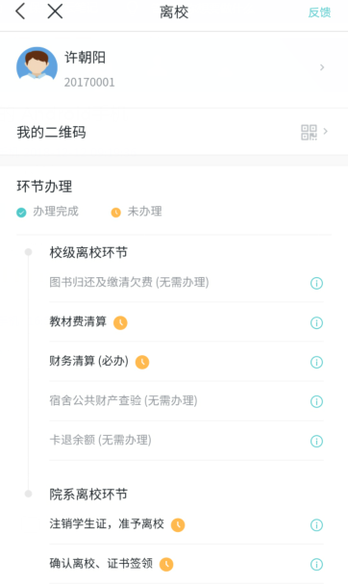The height and width of the screenshot is (585, 348).
Task: Tap pending clock icon beside 教材费清算
Action: click(120, 322)
